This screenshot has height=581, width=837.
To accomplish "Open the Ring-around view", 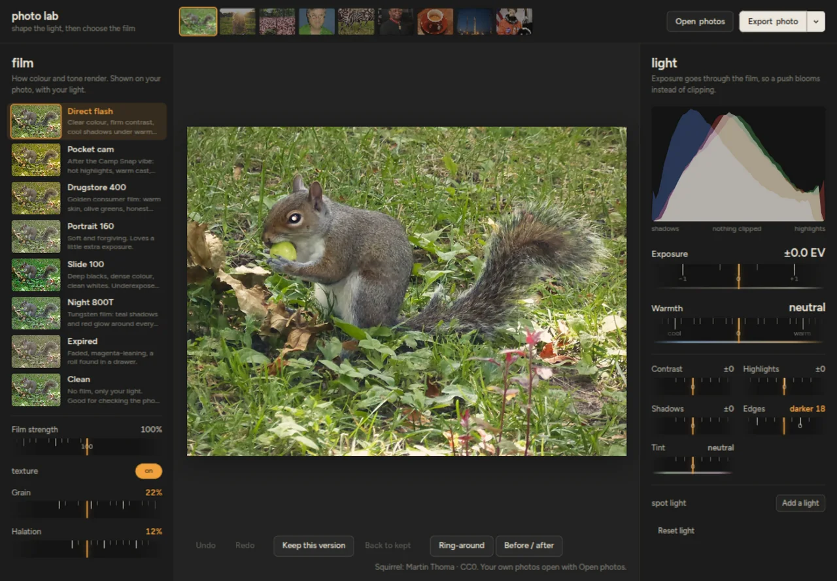I will click(x=462, y=546).
